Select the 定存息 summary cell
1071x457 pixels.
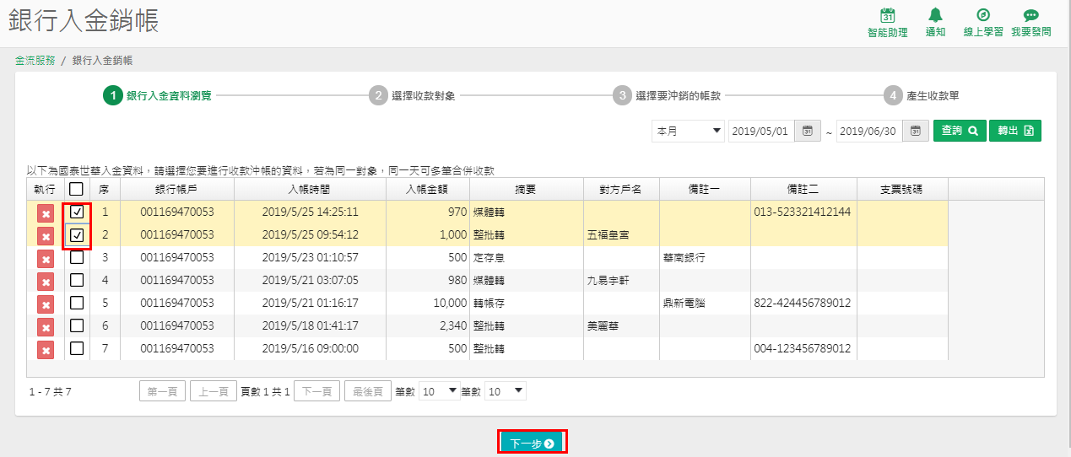pos(526,257)
